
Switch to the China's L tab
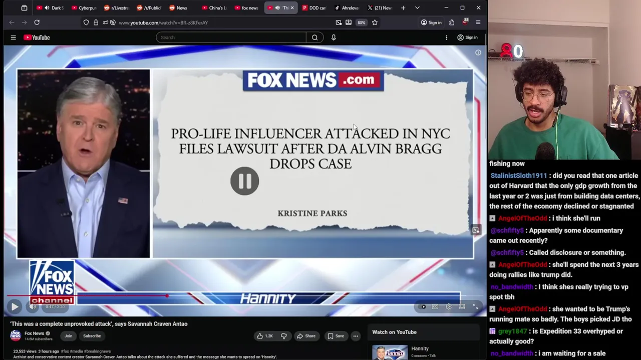tap(214, 8)
